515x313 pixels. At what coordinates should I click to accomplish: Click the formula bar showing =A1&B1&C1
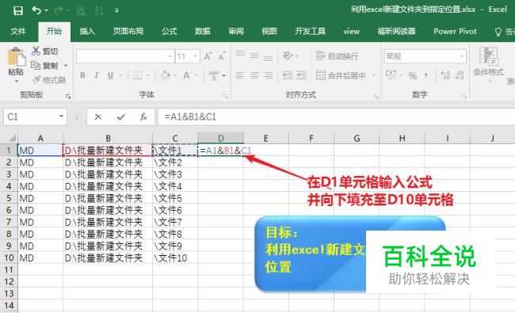pos(336,117)
